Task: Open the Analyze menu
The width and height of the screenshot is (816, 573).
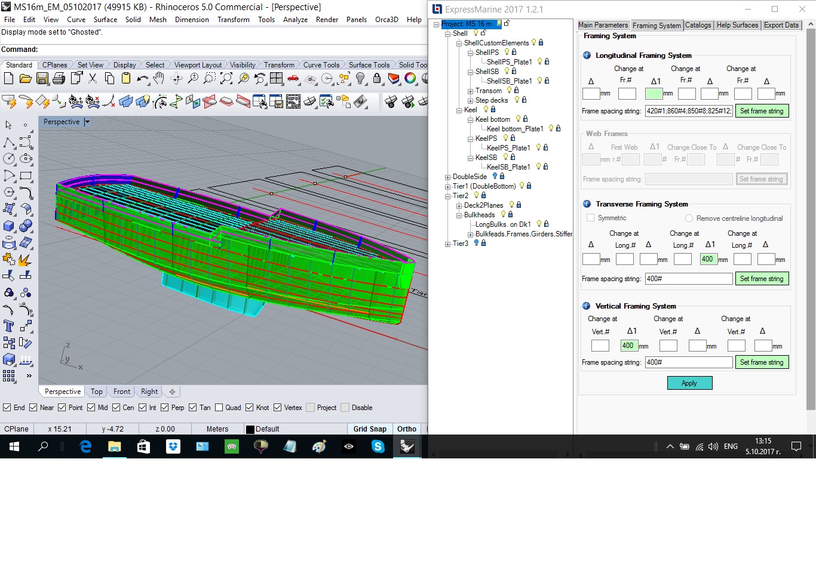Action: [295, 20]
